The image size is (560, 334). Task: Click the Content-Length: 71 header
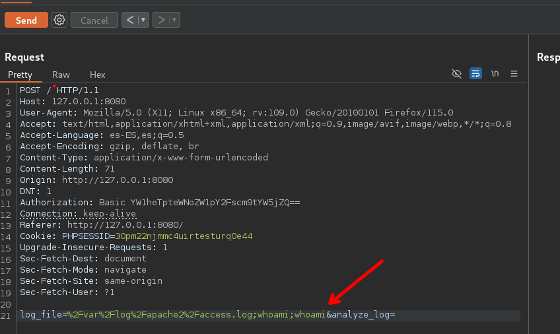67,169
